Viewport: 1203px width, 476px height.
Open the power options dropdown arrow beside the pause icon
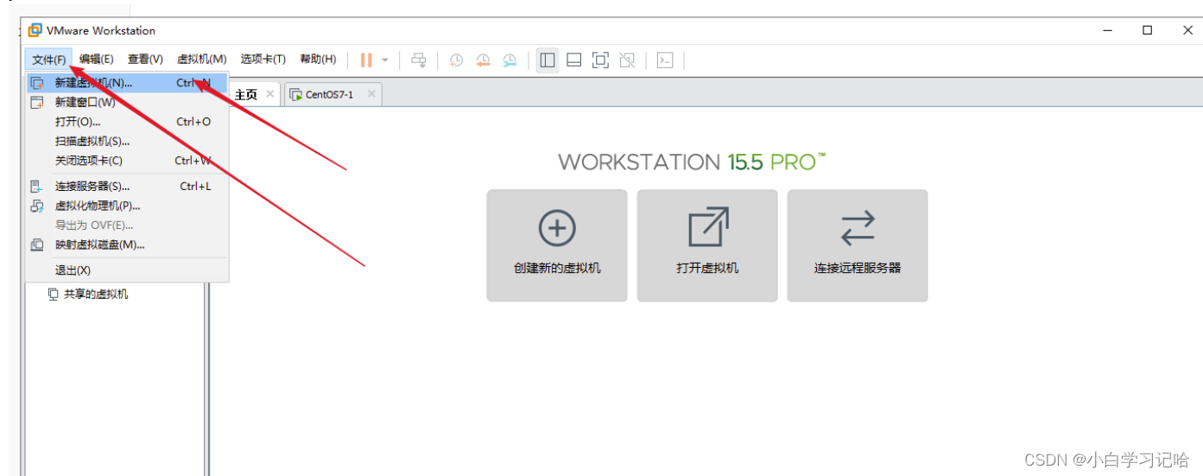tap(385, 60)
